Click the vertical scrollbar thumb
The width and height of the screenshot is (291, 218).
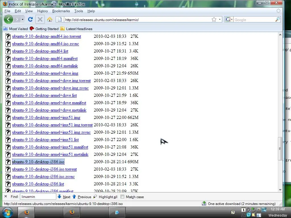(x=280, y=149)
